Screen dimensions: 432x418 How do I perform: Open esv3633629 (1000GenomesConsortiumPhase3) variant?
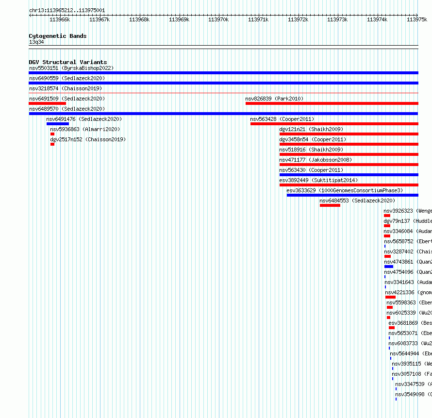pos(345,190)
